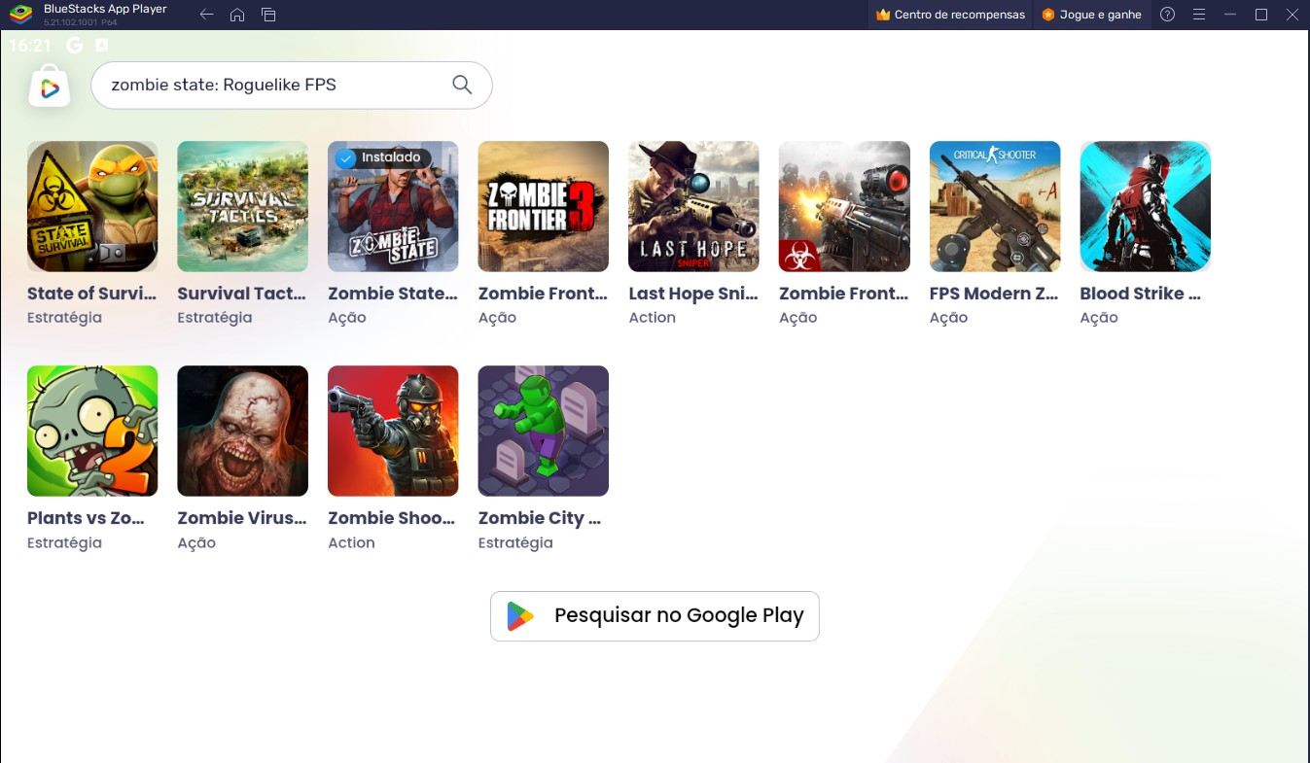This screenshot has height=763, width=1310.
Task: Maximize the BlueStacks window
Action: click(x=1261, y=15)
